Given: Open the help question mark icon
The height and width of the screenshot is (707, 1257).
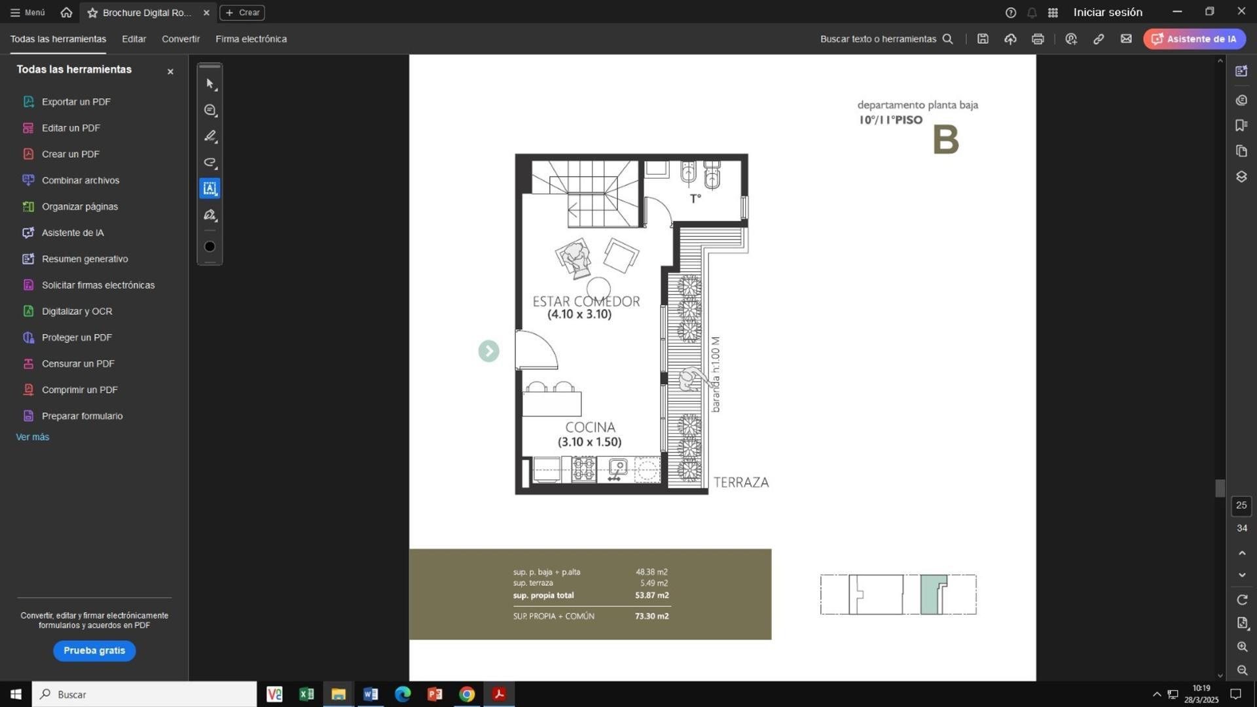Looking at the screenshot, I should [x=1011, y=12].
